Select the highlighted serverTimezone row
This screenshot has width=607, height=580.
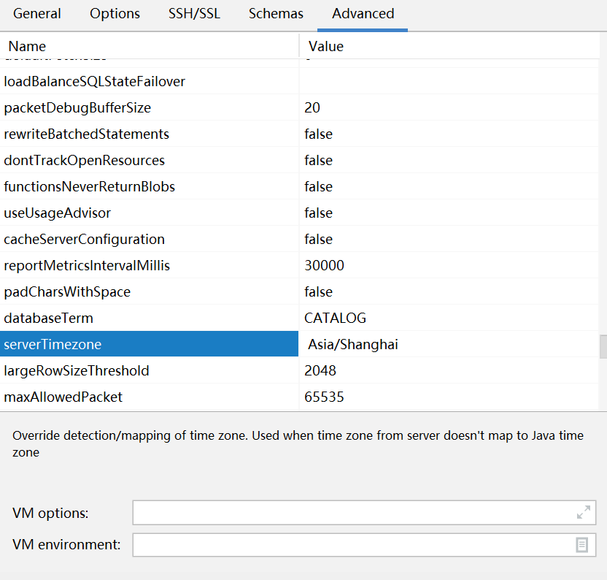[x=149, y=344]
